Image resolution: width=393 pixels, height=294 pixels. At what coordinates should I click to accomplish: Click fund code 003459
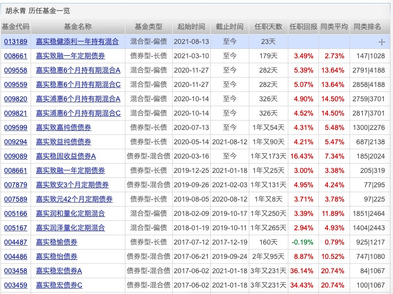[16, 285]
